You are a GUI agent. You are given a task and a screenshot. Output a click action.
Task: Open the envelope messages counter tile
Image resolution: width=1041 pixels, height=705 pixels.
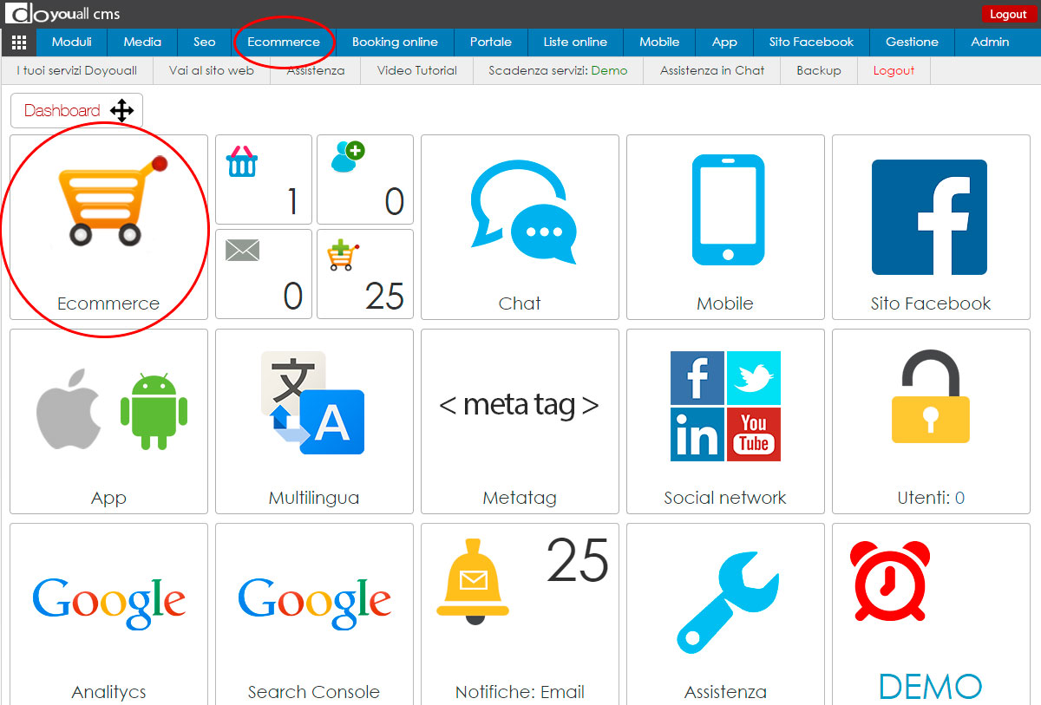click(264, 274)
